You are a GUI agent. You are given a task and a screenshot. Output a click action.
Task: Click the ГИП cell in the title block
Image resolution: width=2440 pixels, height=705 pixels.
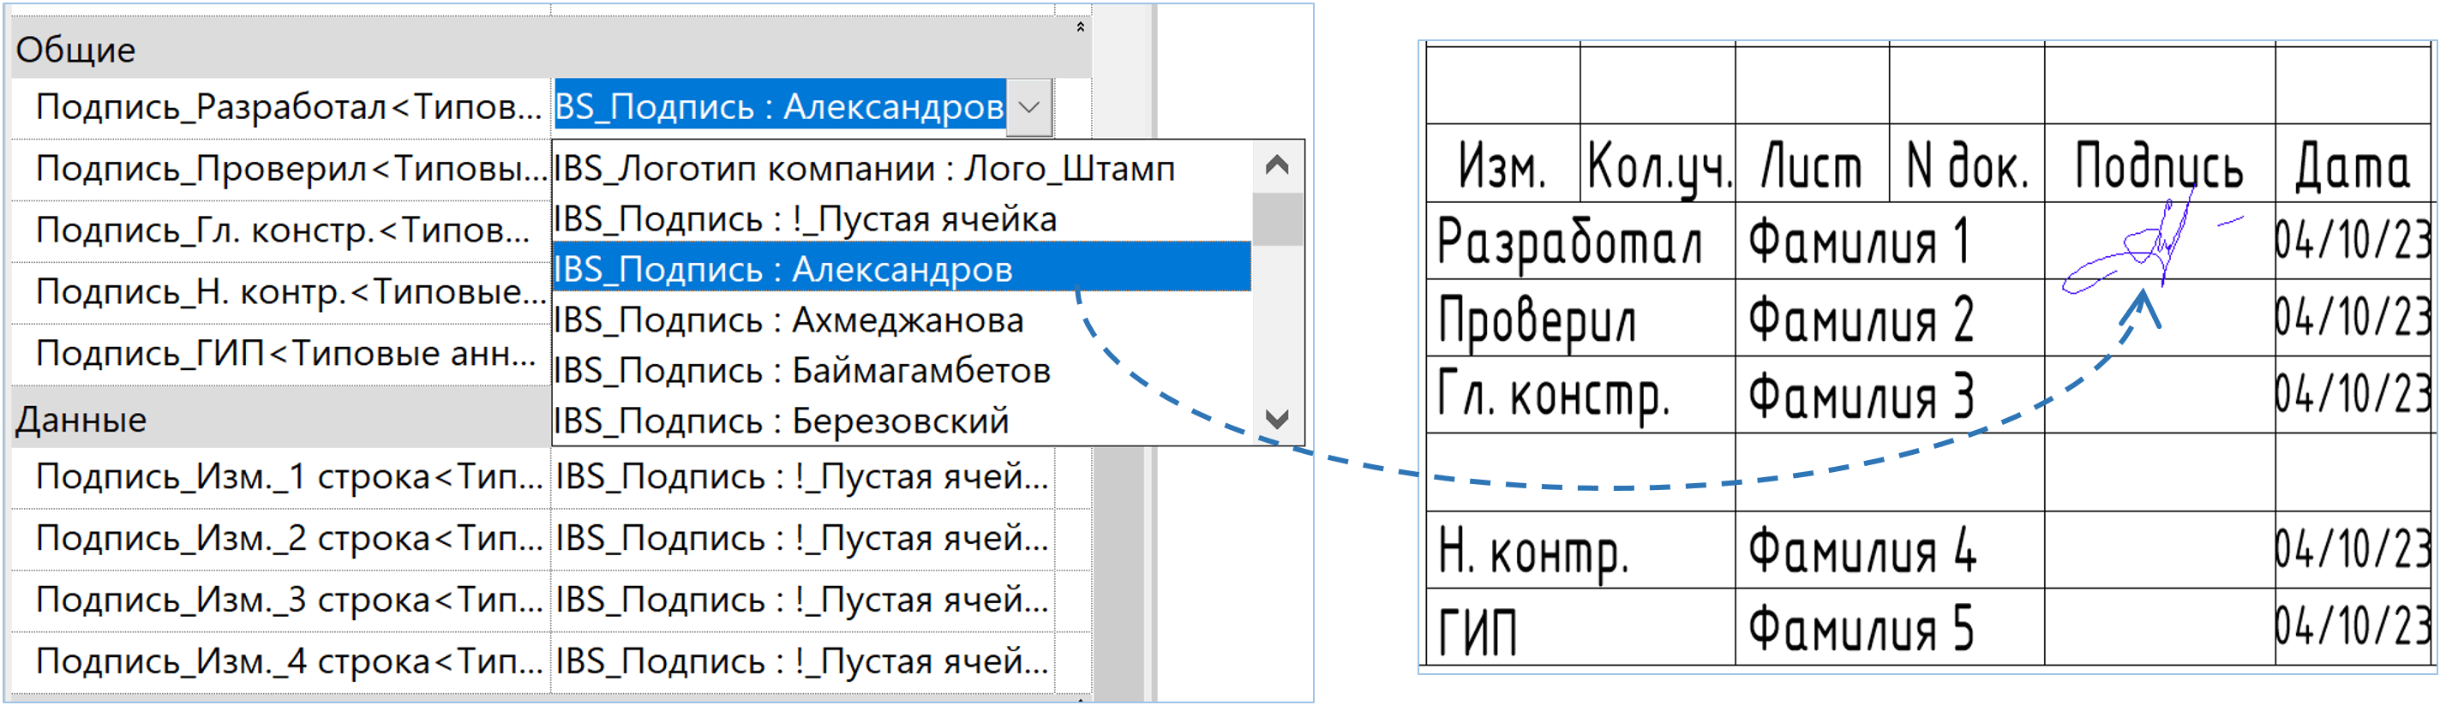(x=1580, y=627)
